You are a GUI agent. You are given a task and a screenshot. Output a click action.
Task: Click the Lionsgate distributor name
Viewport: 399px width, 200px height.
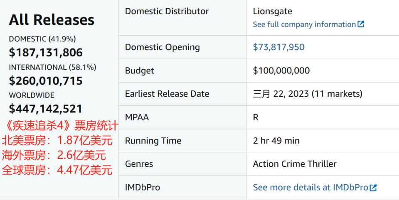[x=273, y=11]
